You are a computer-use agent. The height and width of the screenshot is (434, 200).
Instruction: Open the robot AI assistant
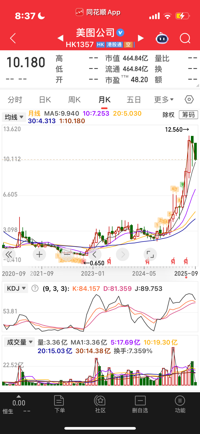click(162, 38)
